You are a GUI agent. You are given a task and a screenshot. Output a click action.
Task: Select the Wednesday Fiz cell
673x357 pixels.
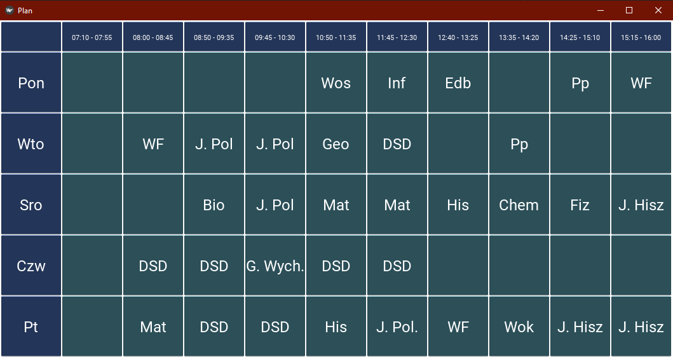pyautogui.click(x=580, y=205)
